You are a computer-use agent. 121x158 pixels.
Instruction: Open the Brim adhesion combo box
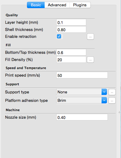(x=81, y=100)
